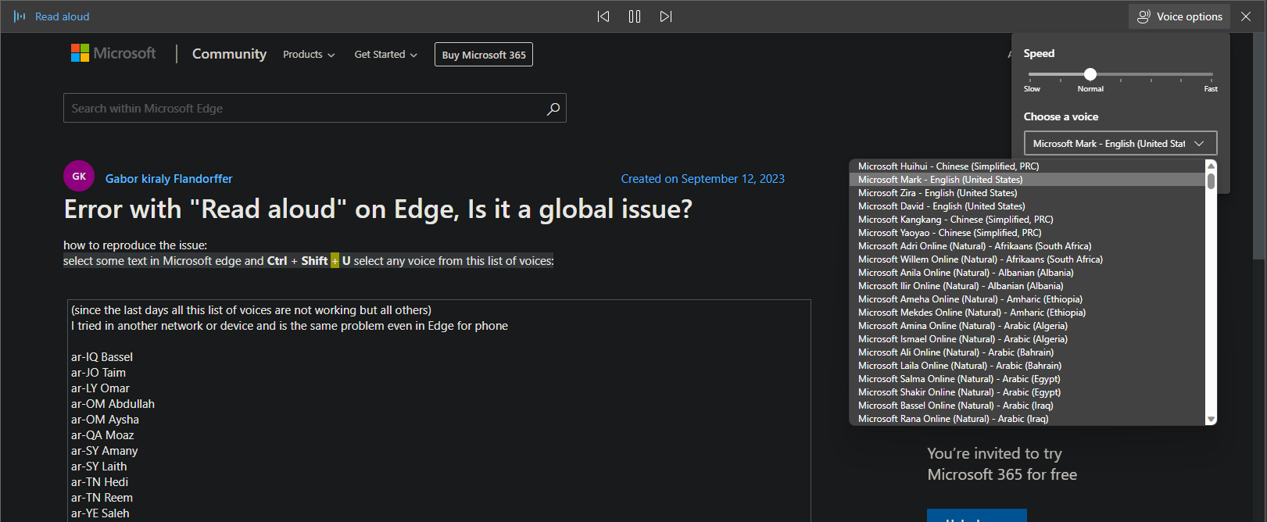
Task: Choose Microsoft Ilir Online Albanian voice
Action: tap(1029, 286)
